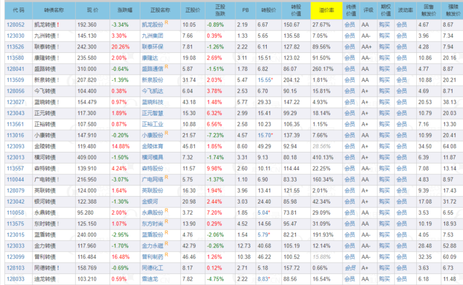Open stock link 金银河
463x285 pixels.
150,202
